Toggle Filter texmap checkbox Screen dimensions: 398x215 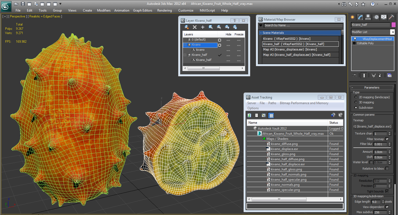387,139
